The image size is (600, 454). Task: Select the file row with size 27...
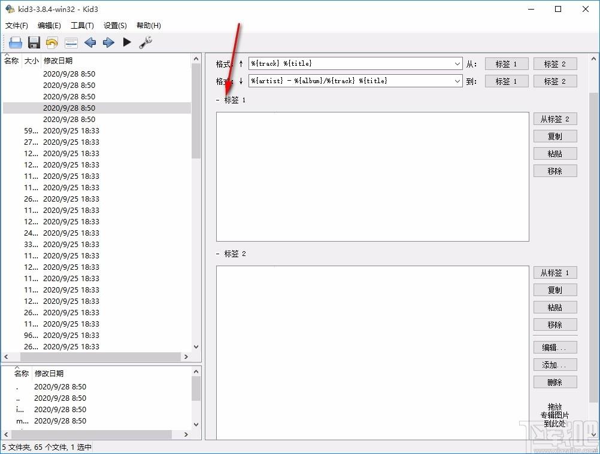click(97, 142)
